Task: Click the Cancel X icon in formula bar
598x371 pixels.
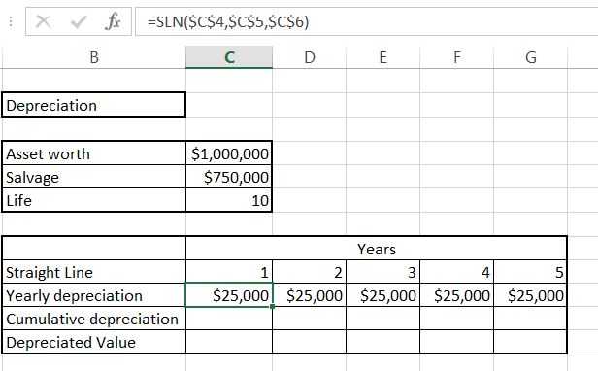Action: pyautogui.click(x=43, y=21)
